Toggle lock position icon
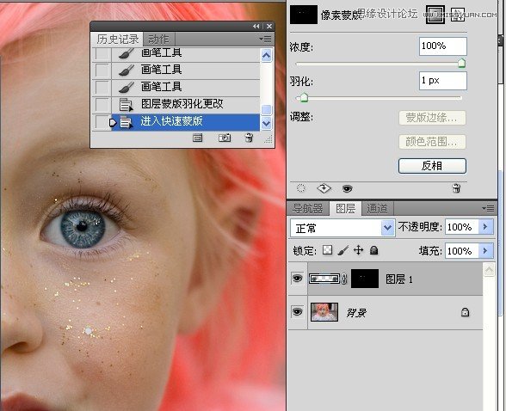 tap(359, 250)
